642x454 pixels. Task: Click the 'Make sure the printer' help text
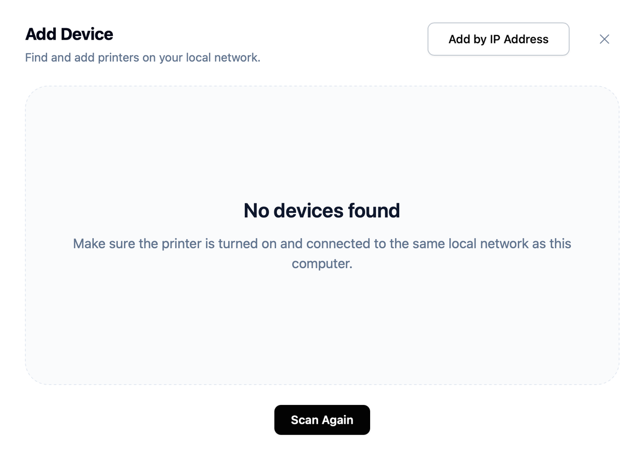pyautogui.click(x=322, y=254)
